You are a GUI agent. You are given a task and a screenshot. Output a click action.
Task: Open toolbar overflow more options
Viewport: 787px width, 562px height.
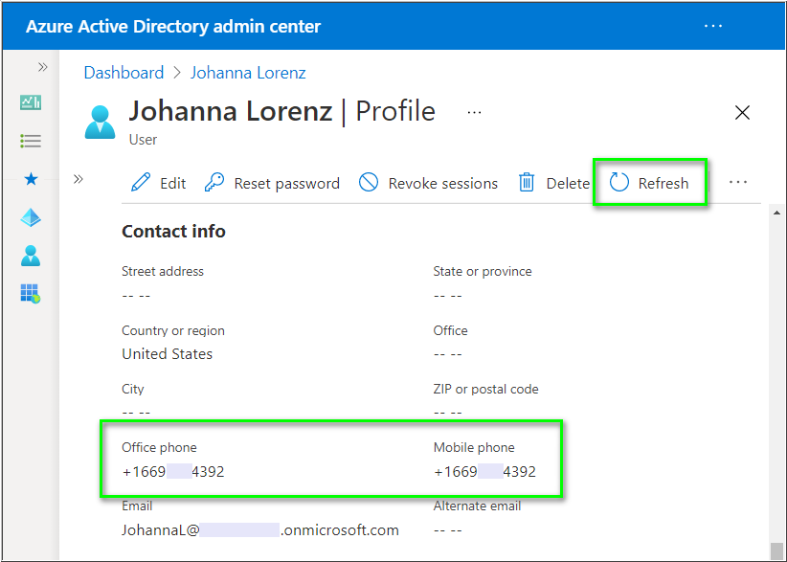click(737, 182)
